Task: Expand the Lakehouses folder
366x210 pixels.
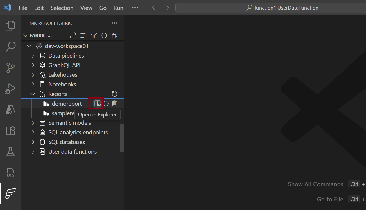Action: (x=33, y=75)
